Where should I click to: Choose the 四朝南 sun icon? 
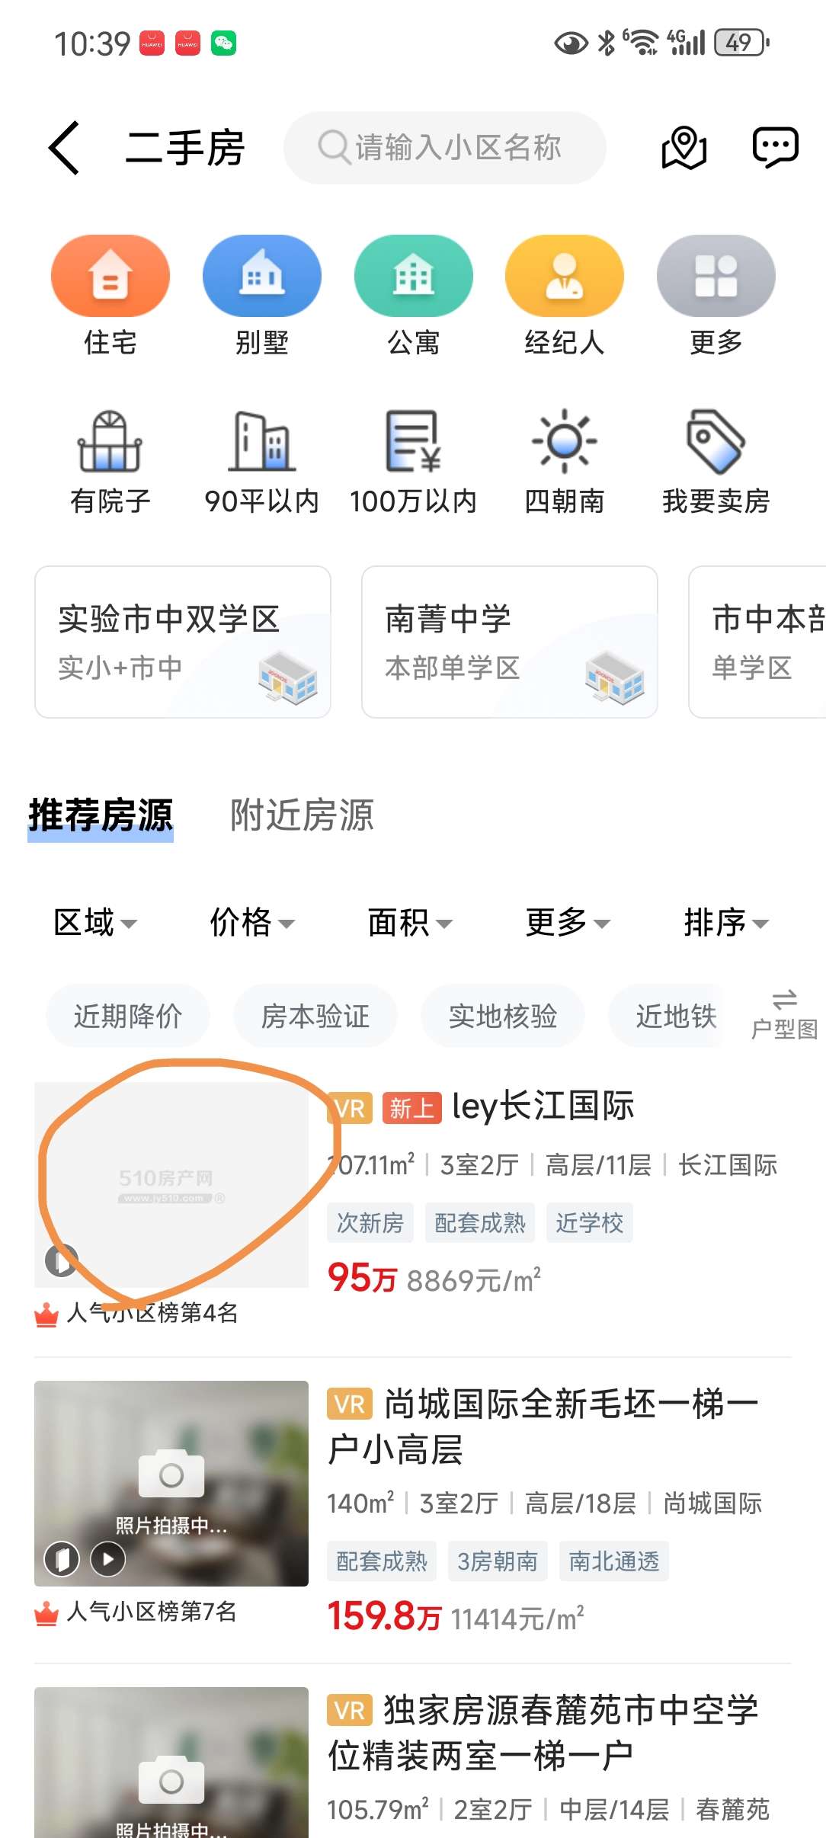point(565,442)
